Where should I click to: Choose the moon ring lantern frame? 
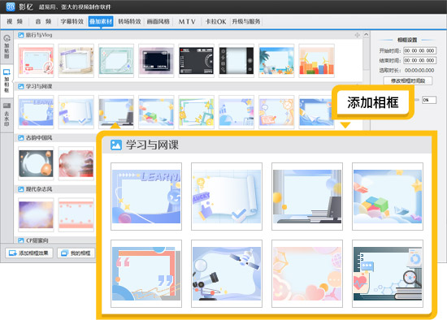coord(36,163)
